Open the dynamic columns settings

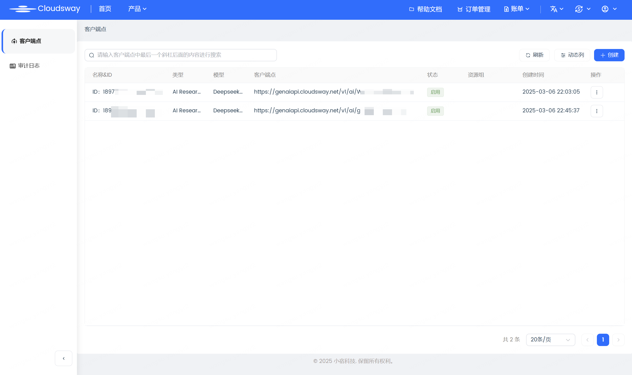[572, 55]
